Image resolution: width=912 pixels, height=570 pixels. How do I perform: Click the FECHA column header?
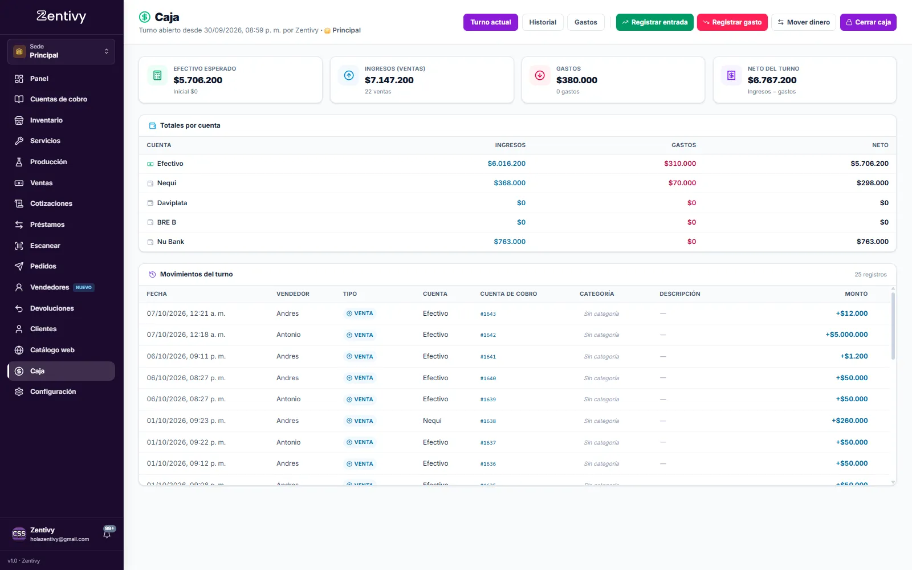tap(157, 294)
